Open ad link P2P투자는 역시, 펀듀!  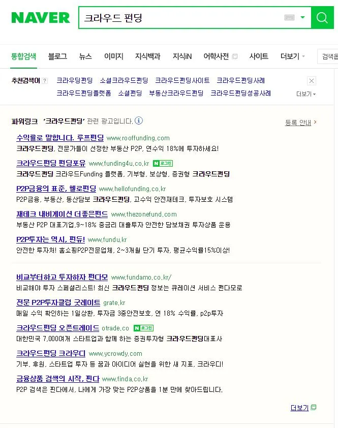tap(50, 239)
